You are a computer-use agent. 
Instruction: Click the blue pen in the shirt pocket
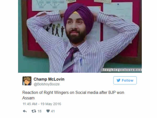point(81,62)
